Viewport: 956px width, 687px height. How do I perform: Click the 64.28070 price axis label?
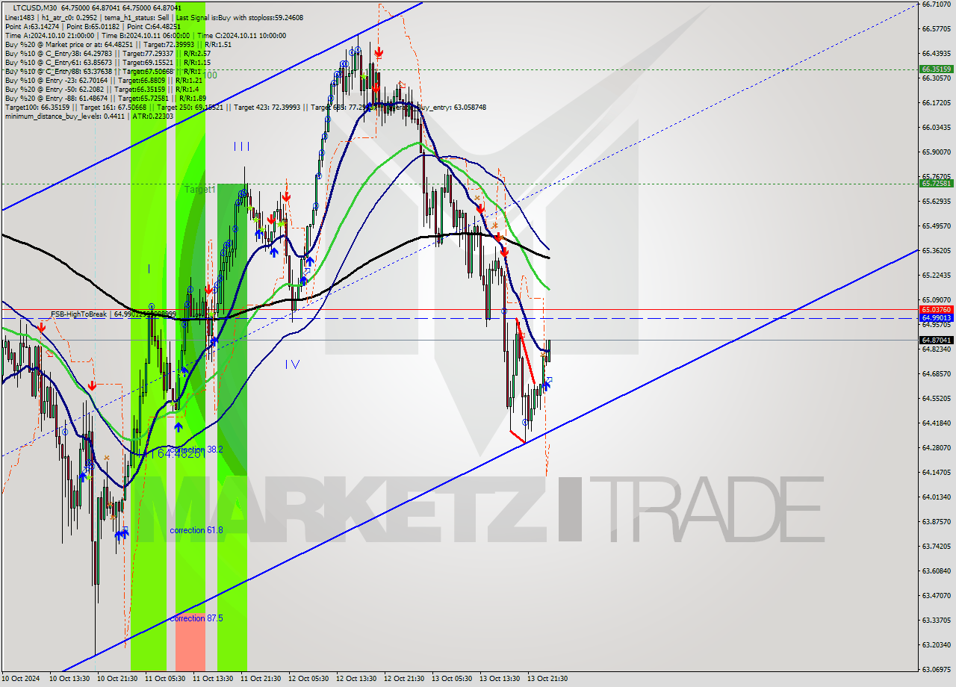tap(937, 447)
